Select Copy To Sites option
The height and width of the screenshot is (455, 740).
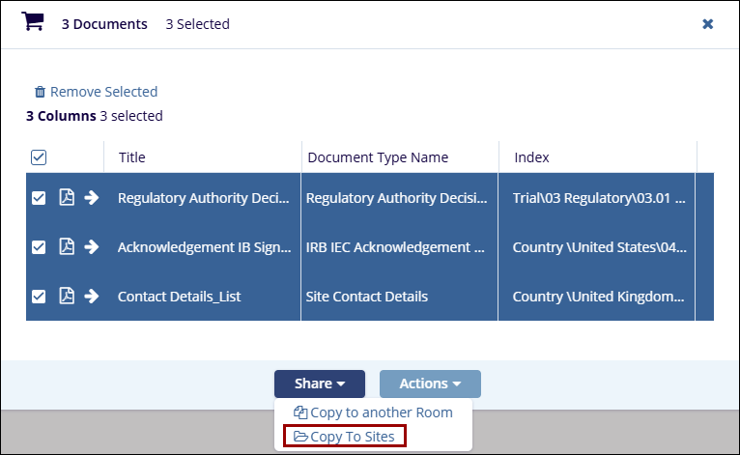pos(345,437)
